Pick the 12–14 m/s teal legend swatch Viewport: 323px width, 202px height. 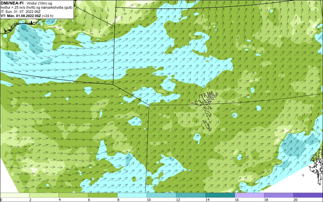click(191, 195)
